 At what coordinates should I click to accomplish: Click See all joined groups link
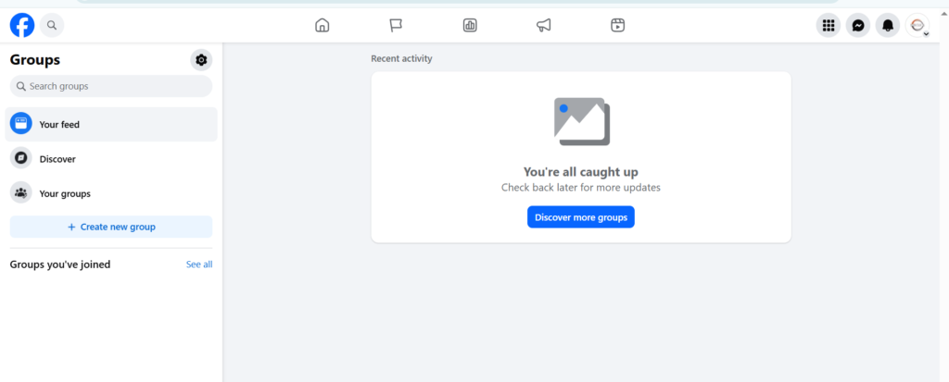tap(199, 265)
